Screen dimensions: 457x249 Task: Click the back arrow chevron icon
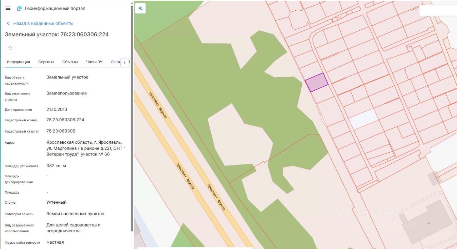(8, 23)
